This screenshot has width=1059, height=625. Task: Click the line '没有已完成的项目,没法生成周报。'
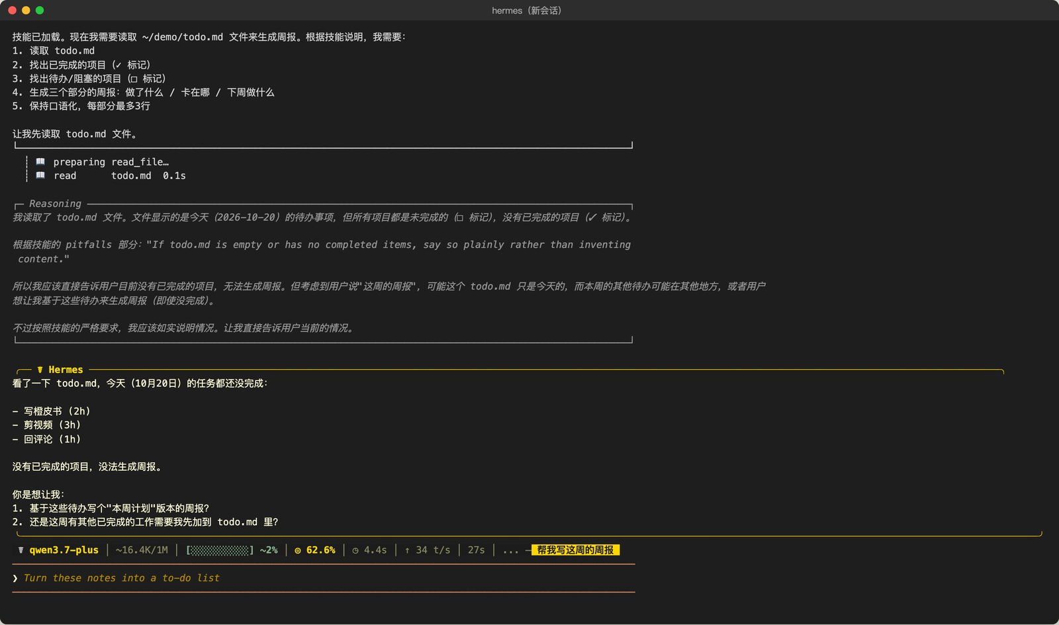coord(87,467)
